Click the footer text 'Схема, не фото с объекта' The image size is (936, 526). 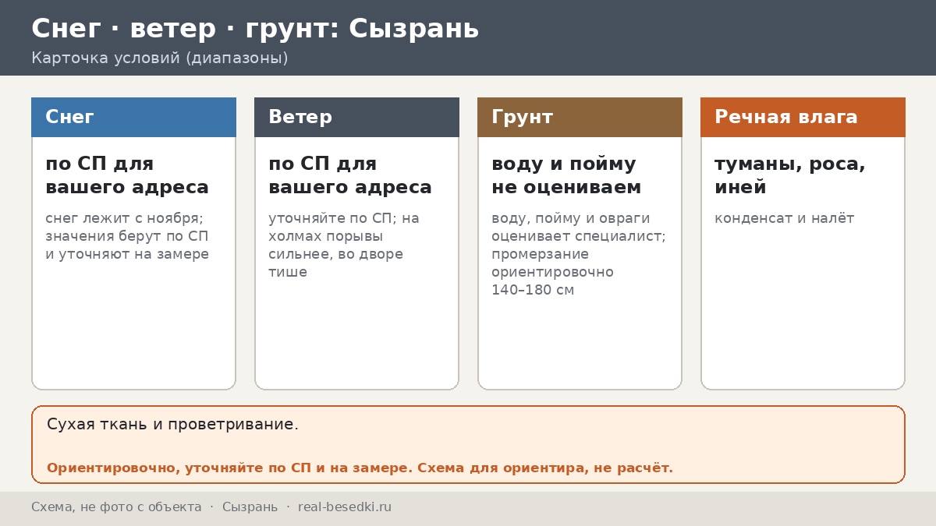116,507
